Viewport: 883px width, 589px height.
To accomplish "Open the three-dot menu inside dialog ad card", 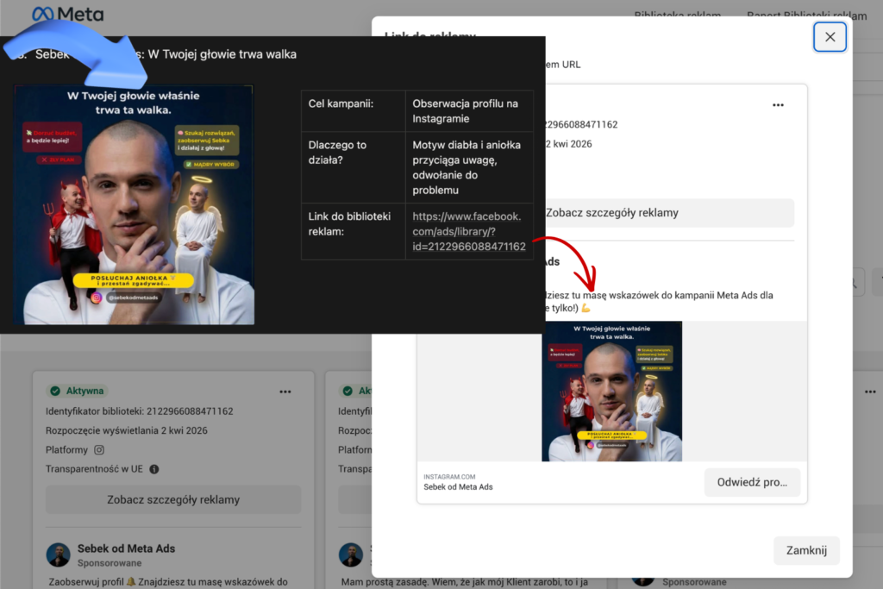I will (x=778, y=105).
